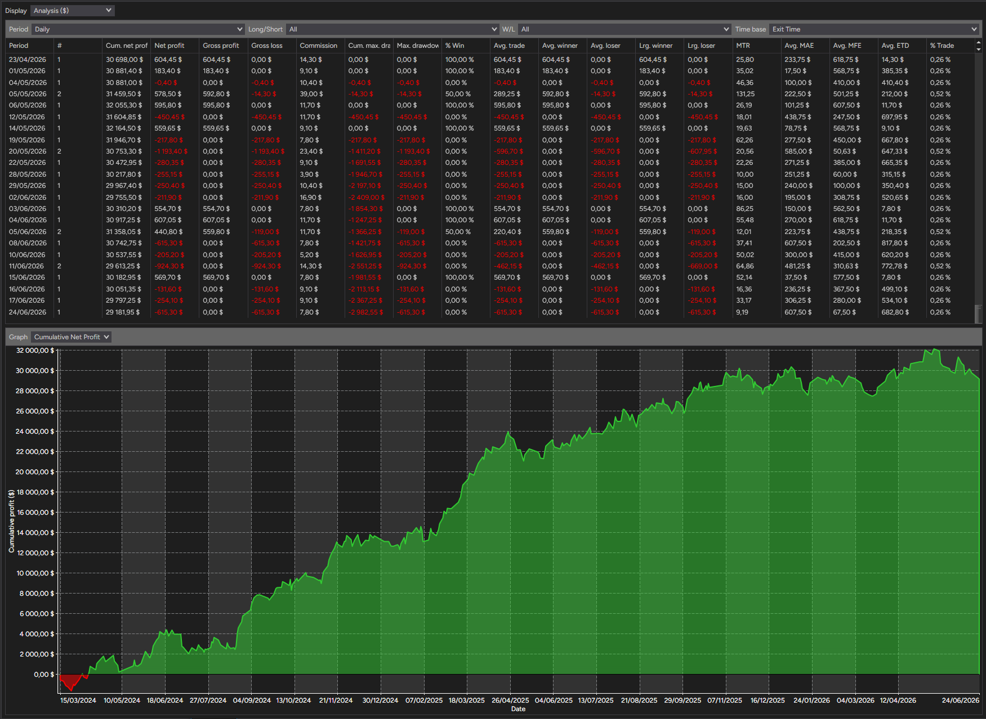The height and width of the screenshot is (719, 986).
Task: Select the 12/05/2026 period row
Action: [x=490, y=117]
